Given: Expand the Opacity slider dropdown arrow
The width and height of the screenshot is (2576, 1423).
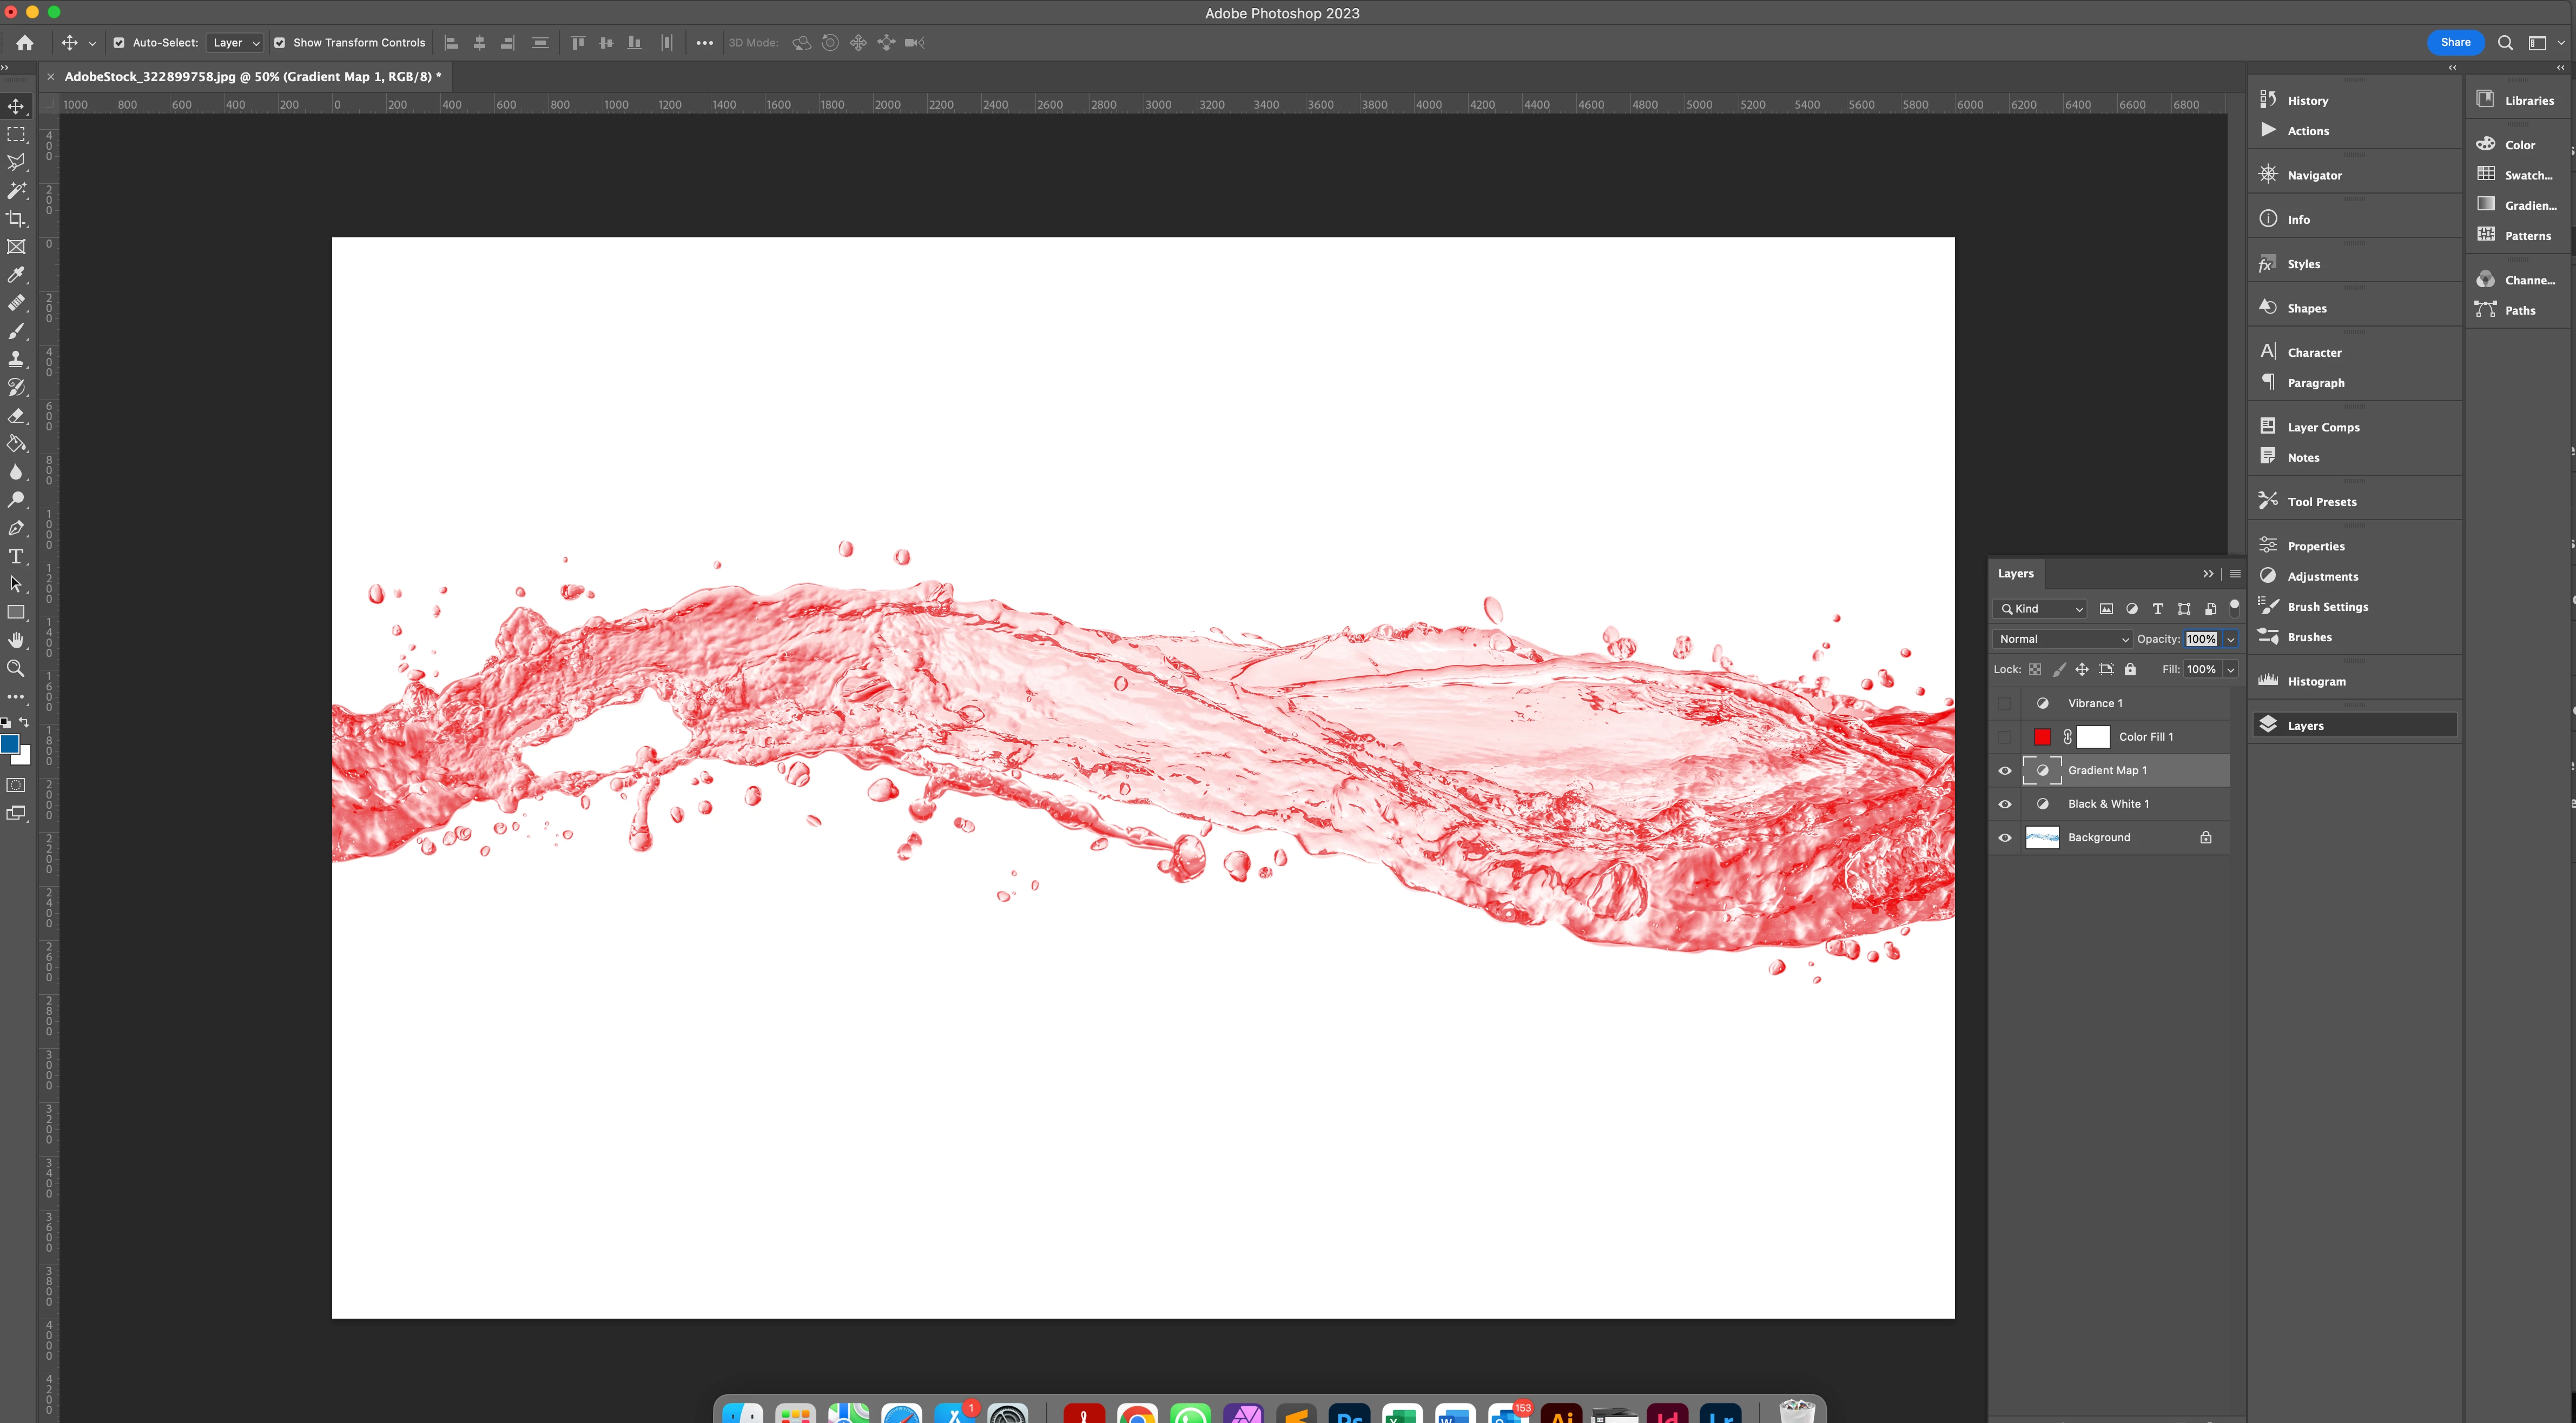Looking at the screenshot, I should 2230,640.
